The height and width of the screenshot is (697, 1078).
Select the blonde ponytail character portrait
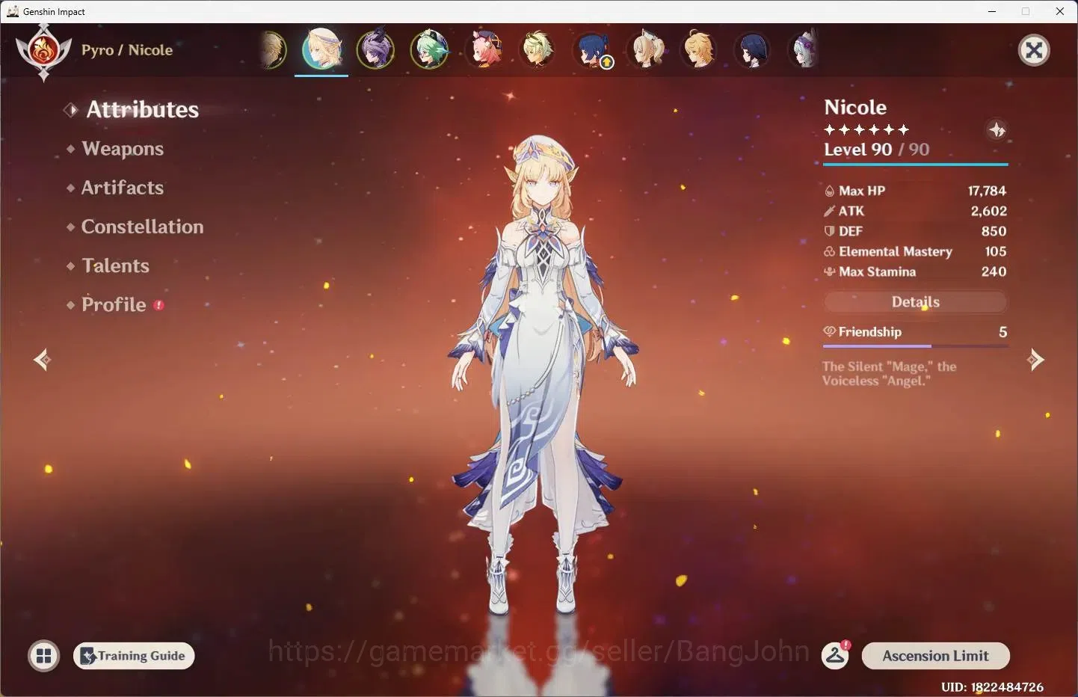pos(646,50)
